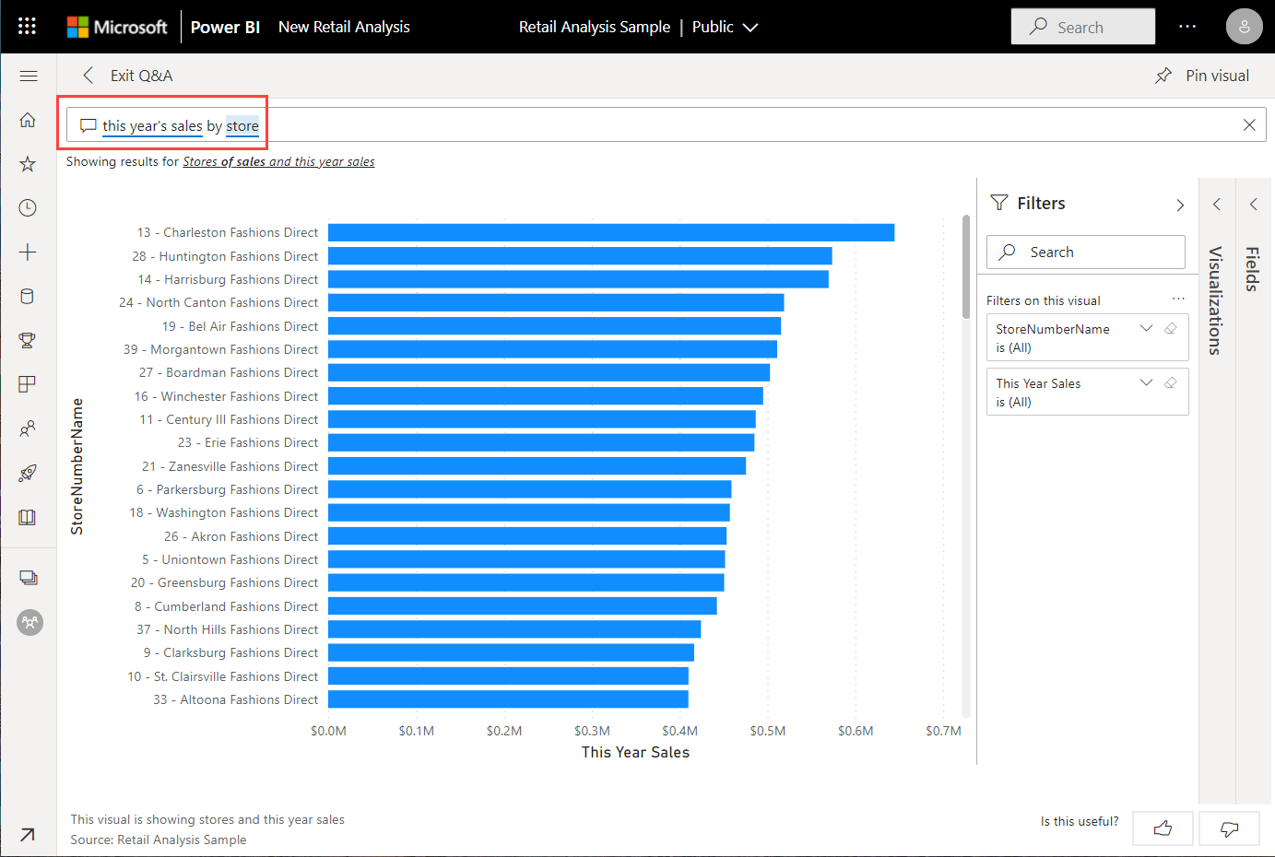Open the Home icon in sidebar
Image resolution: width=1275 pixels, height=857 pixels.
[28, 120]
